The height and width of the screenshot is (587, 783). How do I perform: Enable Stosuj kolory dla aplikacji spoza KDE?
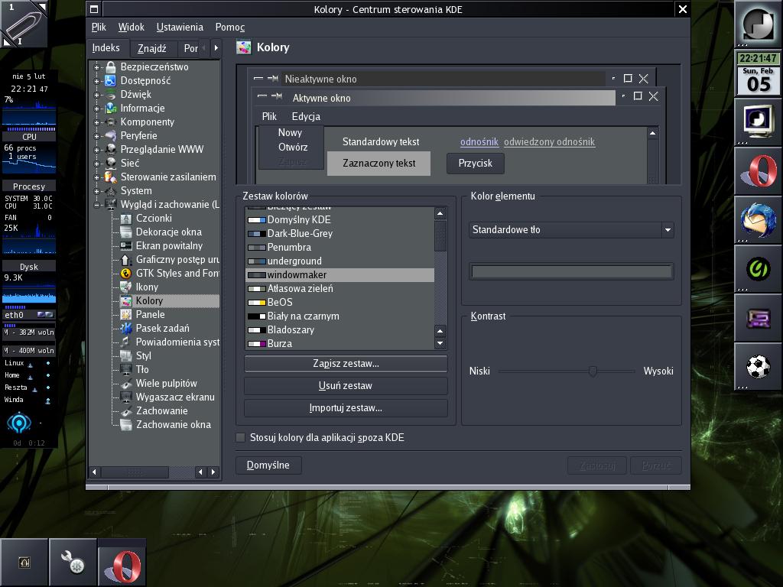coord(241,438)
